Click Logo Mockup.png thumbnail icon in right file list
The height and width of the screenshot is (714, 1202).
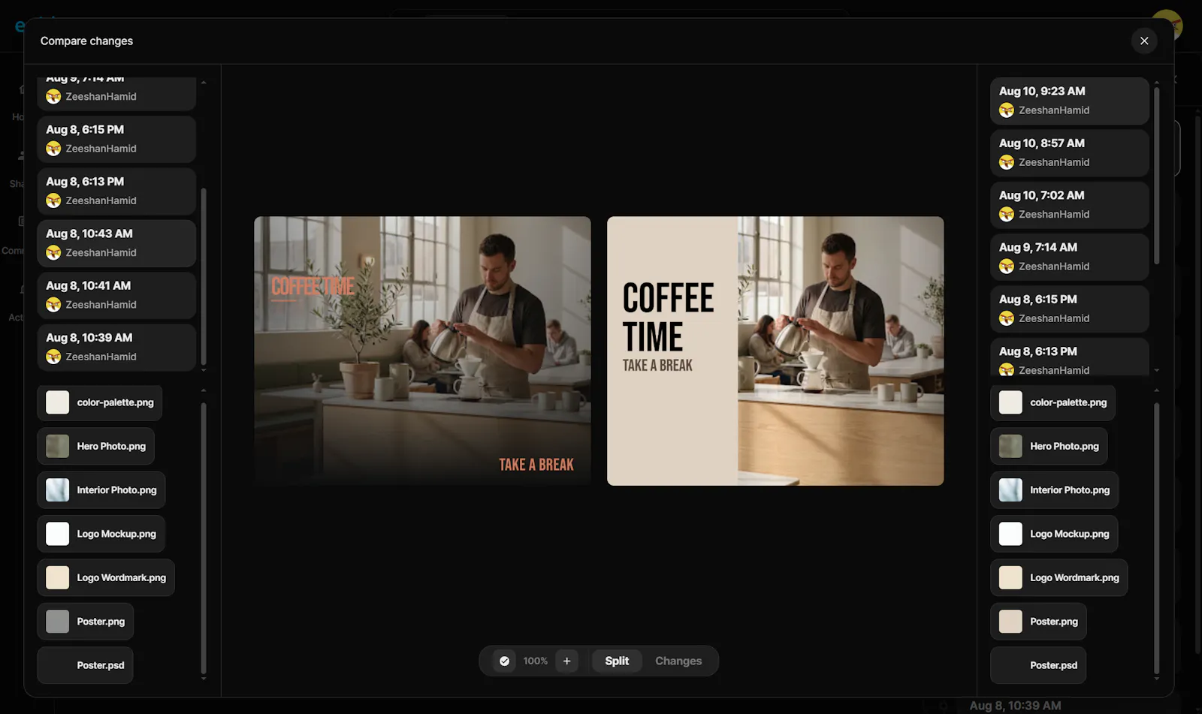coord(1010,534)
